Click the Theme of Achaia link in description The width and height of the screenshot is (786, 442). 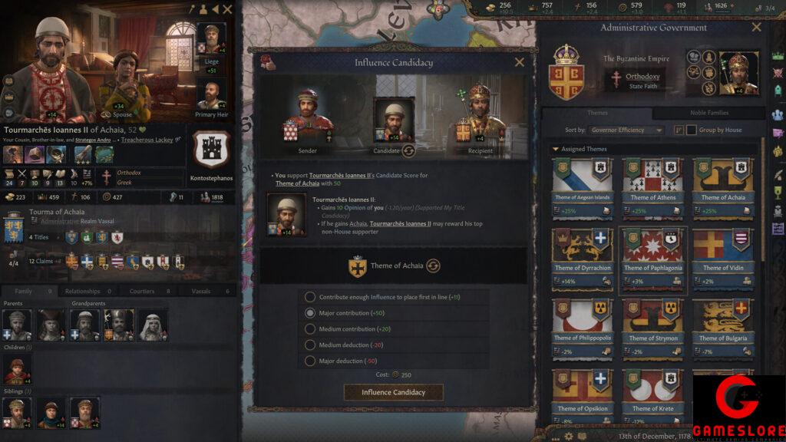point(297,183)
